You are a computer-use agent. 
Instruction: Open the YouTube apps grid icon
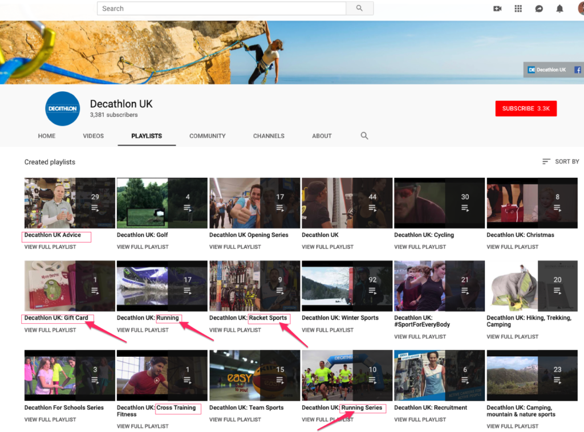pos(518,9)
